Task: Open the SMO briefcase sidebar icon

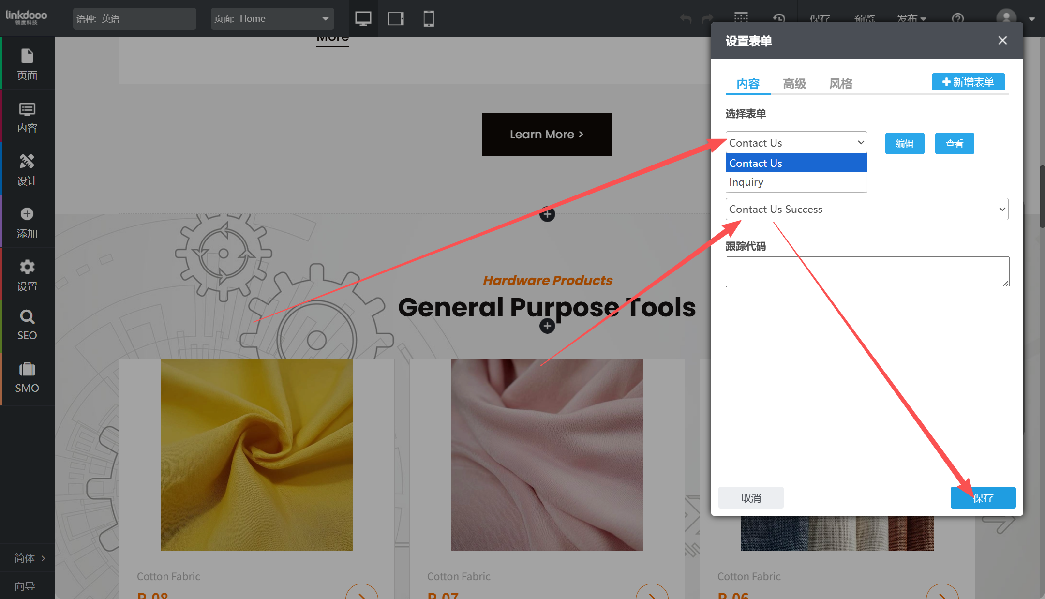Action: [27, 378]
